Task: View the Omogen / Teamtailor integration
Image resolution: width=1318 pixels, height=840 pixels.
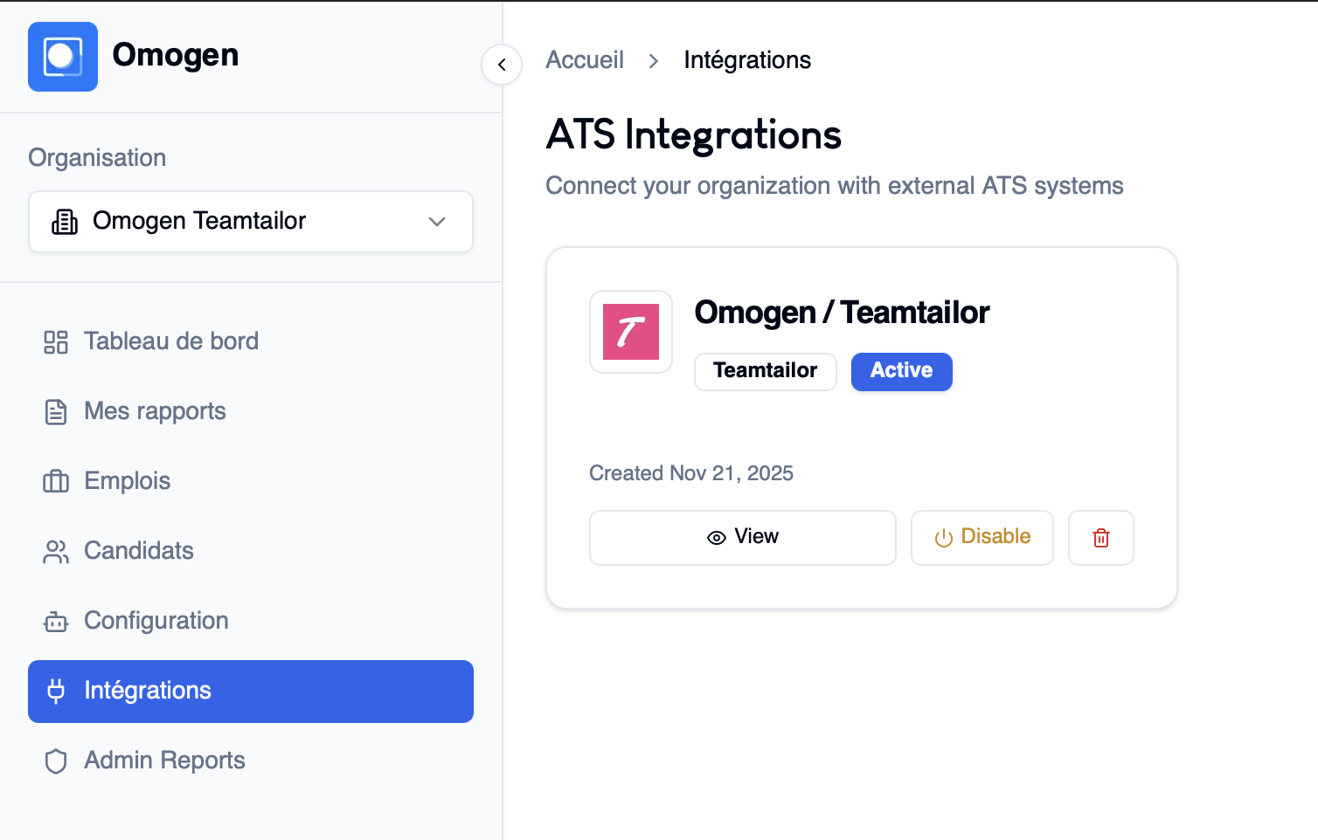Action: (x=742, y=538)
